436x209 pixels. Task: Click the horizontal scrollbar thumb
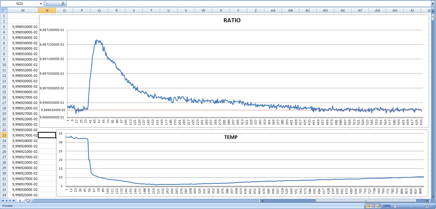point(366,201)
